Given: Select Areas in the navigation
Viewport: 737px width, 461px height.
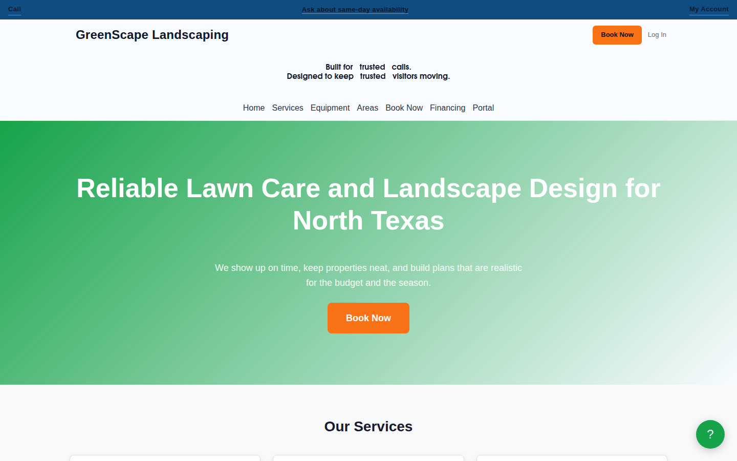Looking at the screenshot, I should 367,108.
